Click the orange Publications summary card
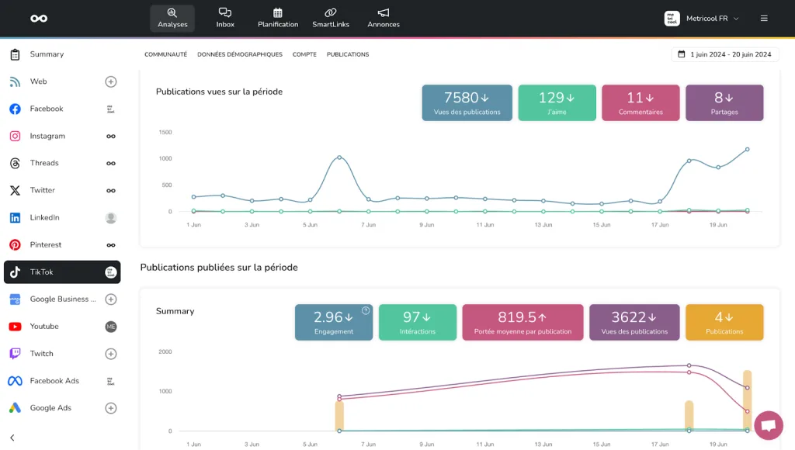 [x=724, y=322]
